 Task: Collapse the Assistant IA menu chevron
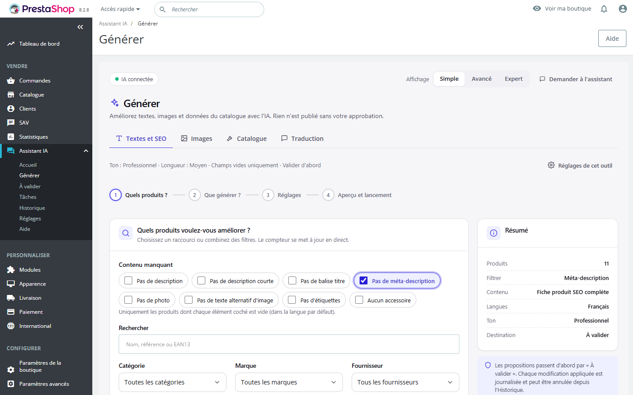86,151
